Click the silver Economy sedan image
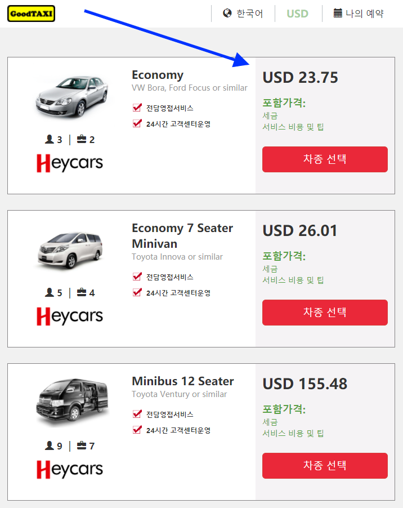 pos(70,96)
